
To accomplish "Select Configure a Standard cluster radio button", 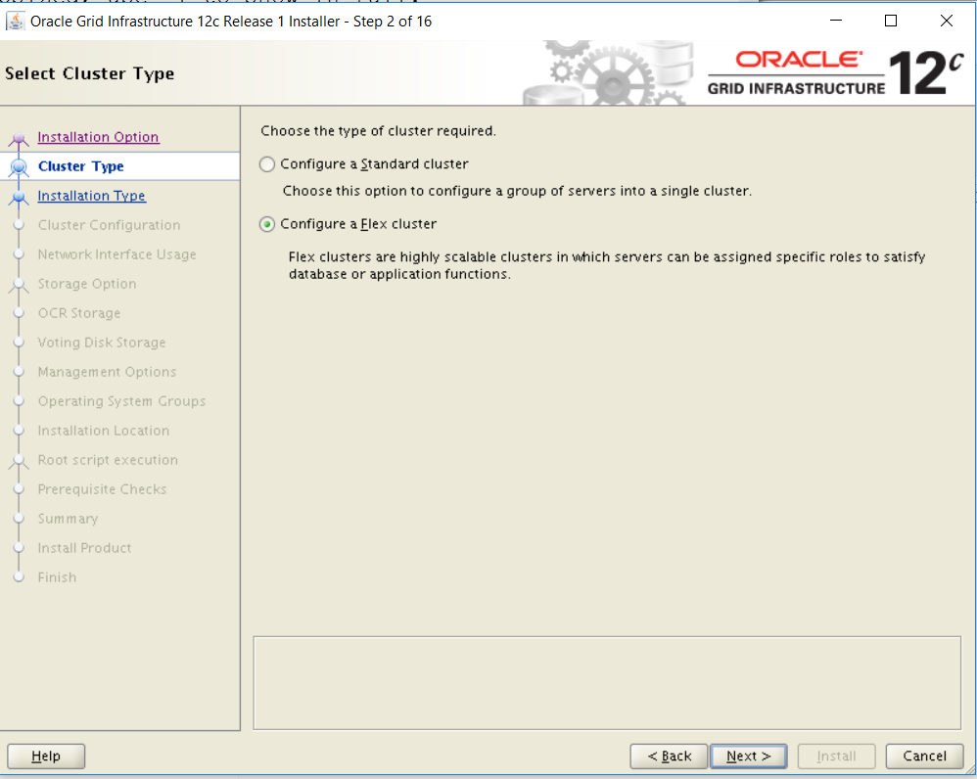I will (x=267, y=164).
